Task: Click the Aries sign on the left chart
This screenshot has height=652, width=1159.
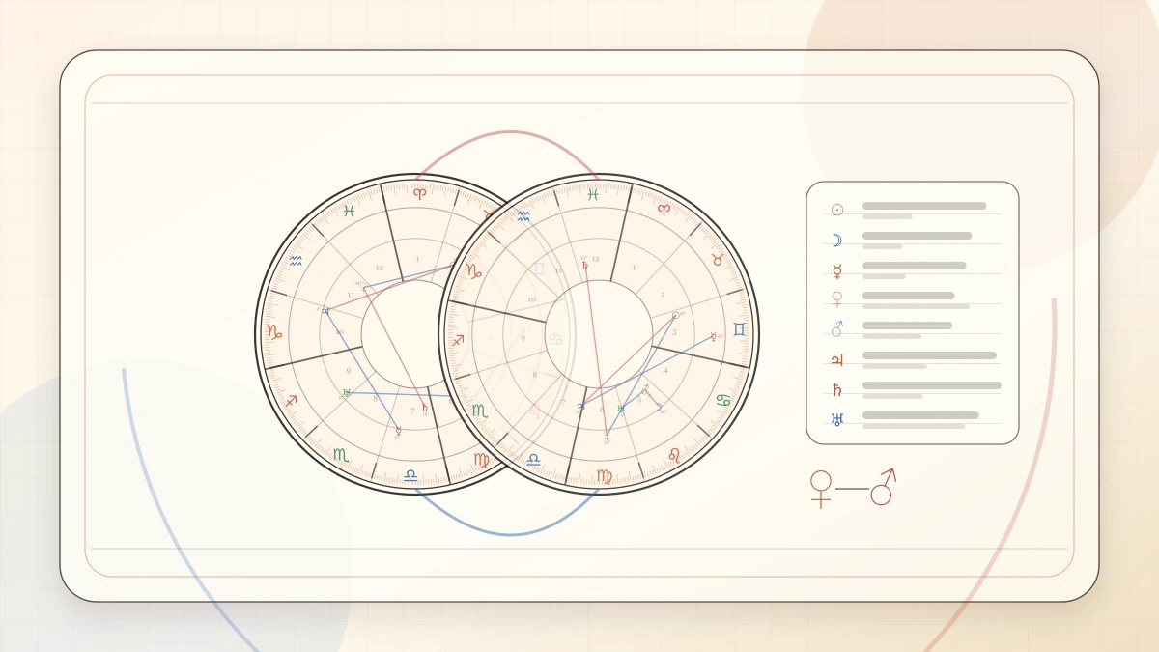Action: [419, 193]
